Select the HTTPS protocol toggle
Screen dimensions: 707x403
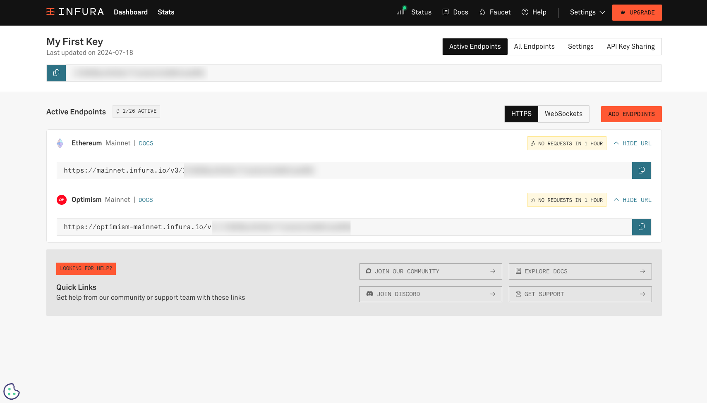pyautogui.click(x=521, y=114)
